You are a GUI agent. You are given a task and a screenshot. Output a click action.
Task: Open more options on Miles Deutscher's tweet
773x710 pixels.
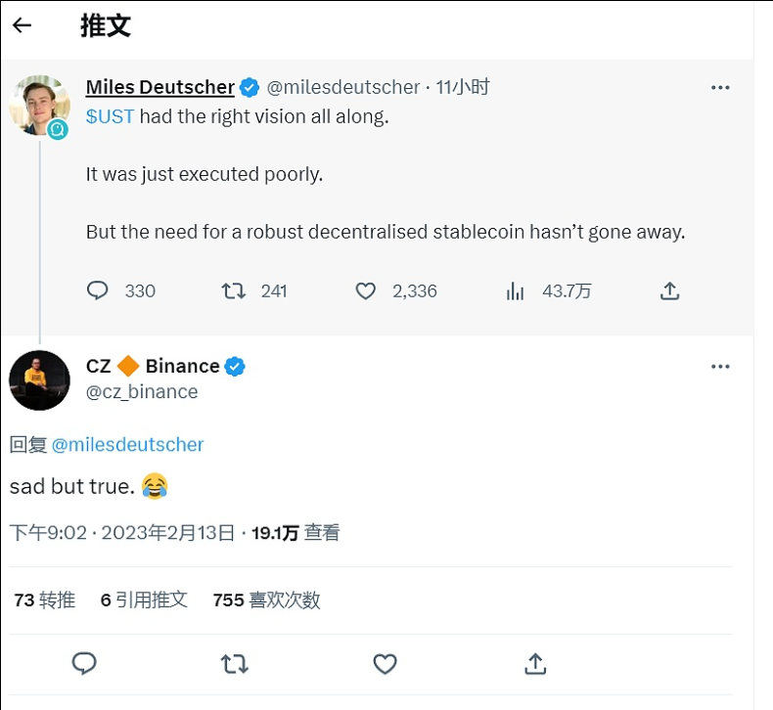click(x=720, y=87)
